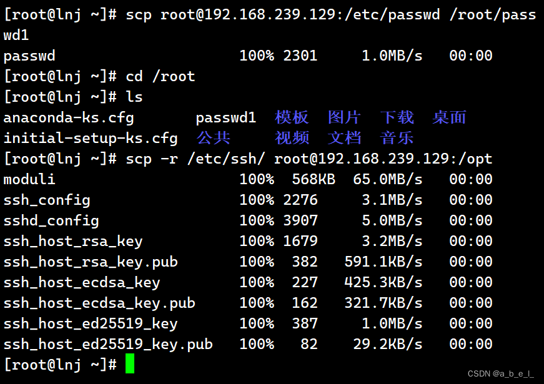The height and width of the screenshot is (384, 544).
Task: Click the blue '视频' directory name
Action: 292,138
